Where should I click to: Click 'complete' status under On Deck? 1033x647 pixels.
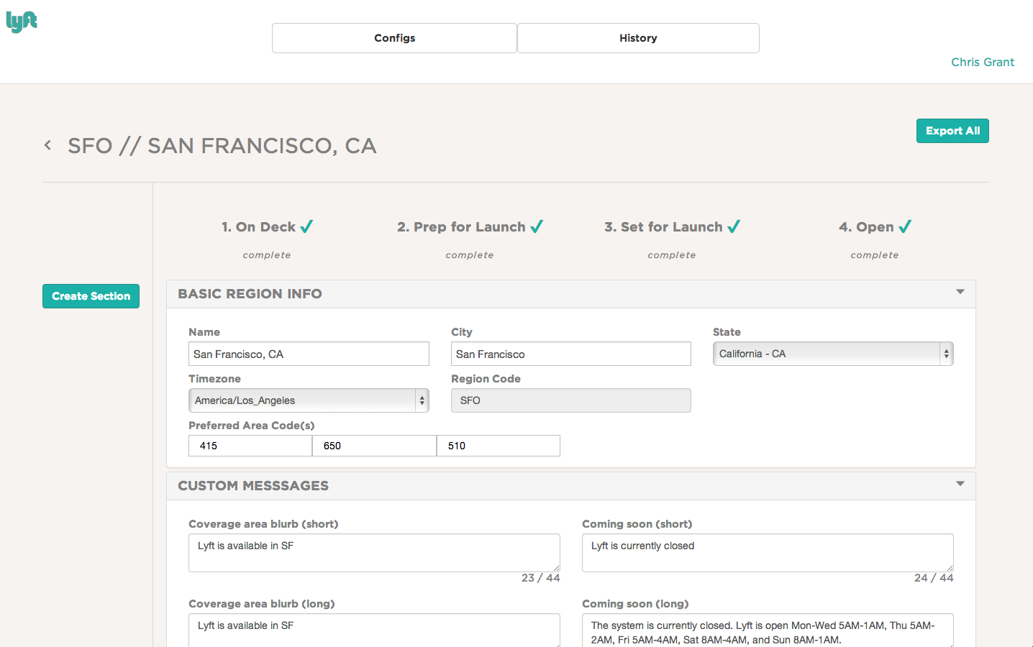pyautogui.click(x=267, y=255)
